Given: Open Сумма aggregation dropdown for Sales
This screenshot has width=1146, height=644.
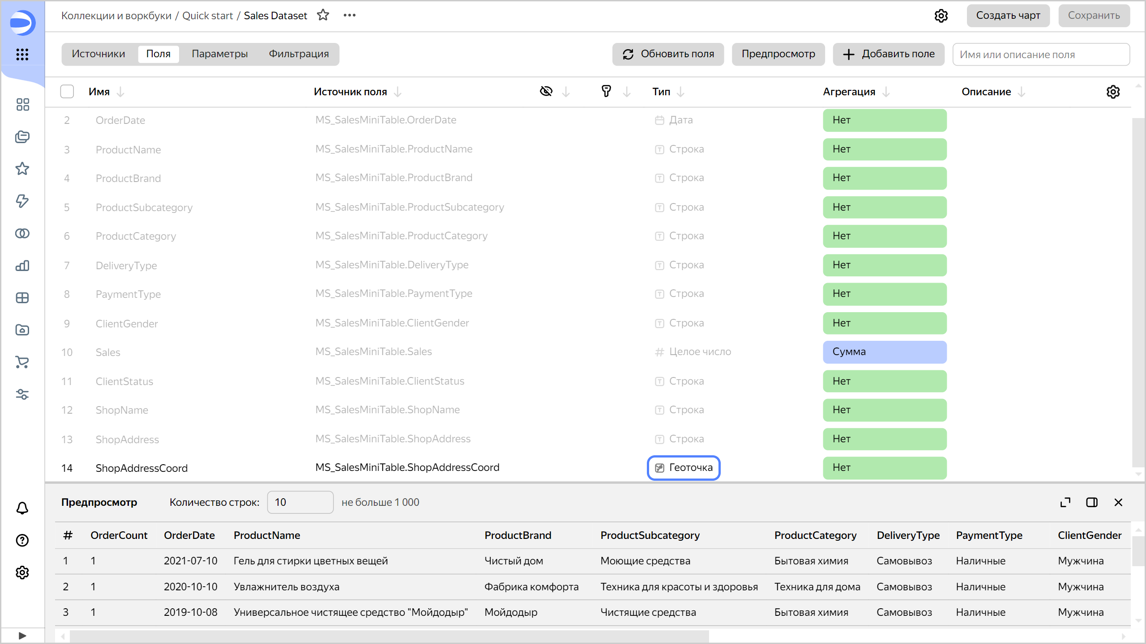Looking at the screenshot, I should coord(884,352).
